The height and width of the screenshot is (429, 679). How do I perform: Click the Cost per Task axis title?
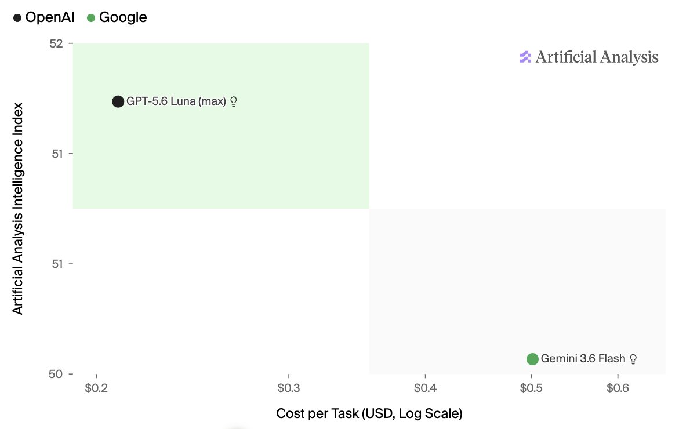(369, 413)
